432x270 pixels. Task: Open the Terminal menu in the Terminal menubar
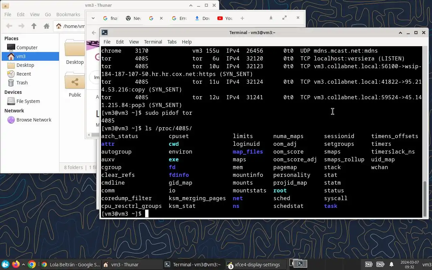[x=153, y=42]
